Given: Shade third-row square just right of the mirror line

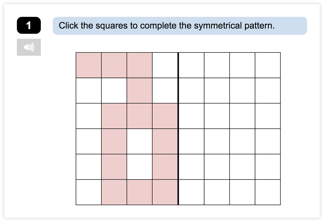Looking at the screenshot, I should 191,116.
